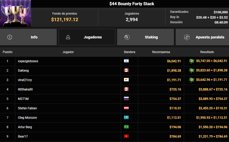Screen dimensions: 229x142
Task: Sort by the Recompensa column header
Action: [161, 52]
